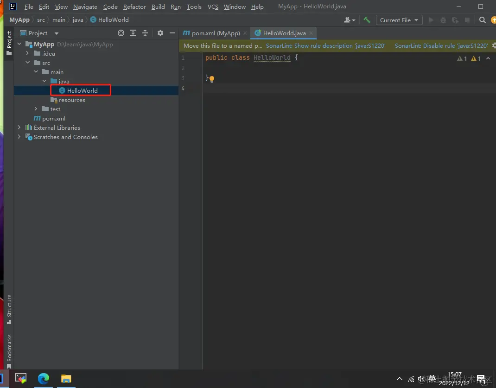Image resolution: width=496 pixels, height=388 pixels.
Task: Click the Debug bug icon
Action: 443,20
